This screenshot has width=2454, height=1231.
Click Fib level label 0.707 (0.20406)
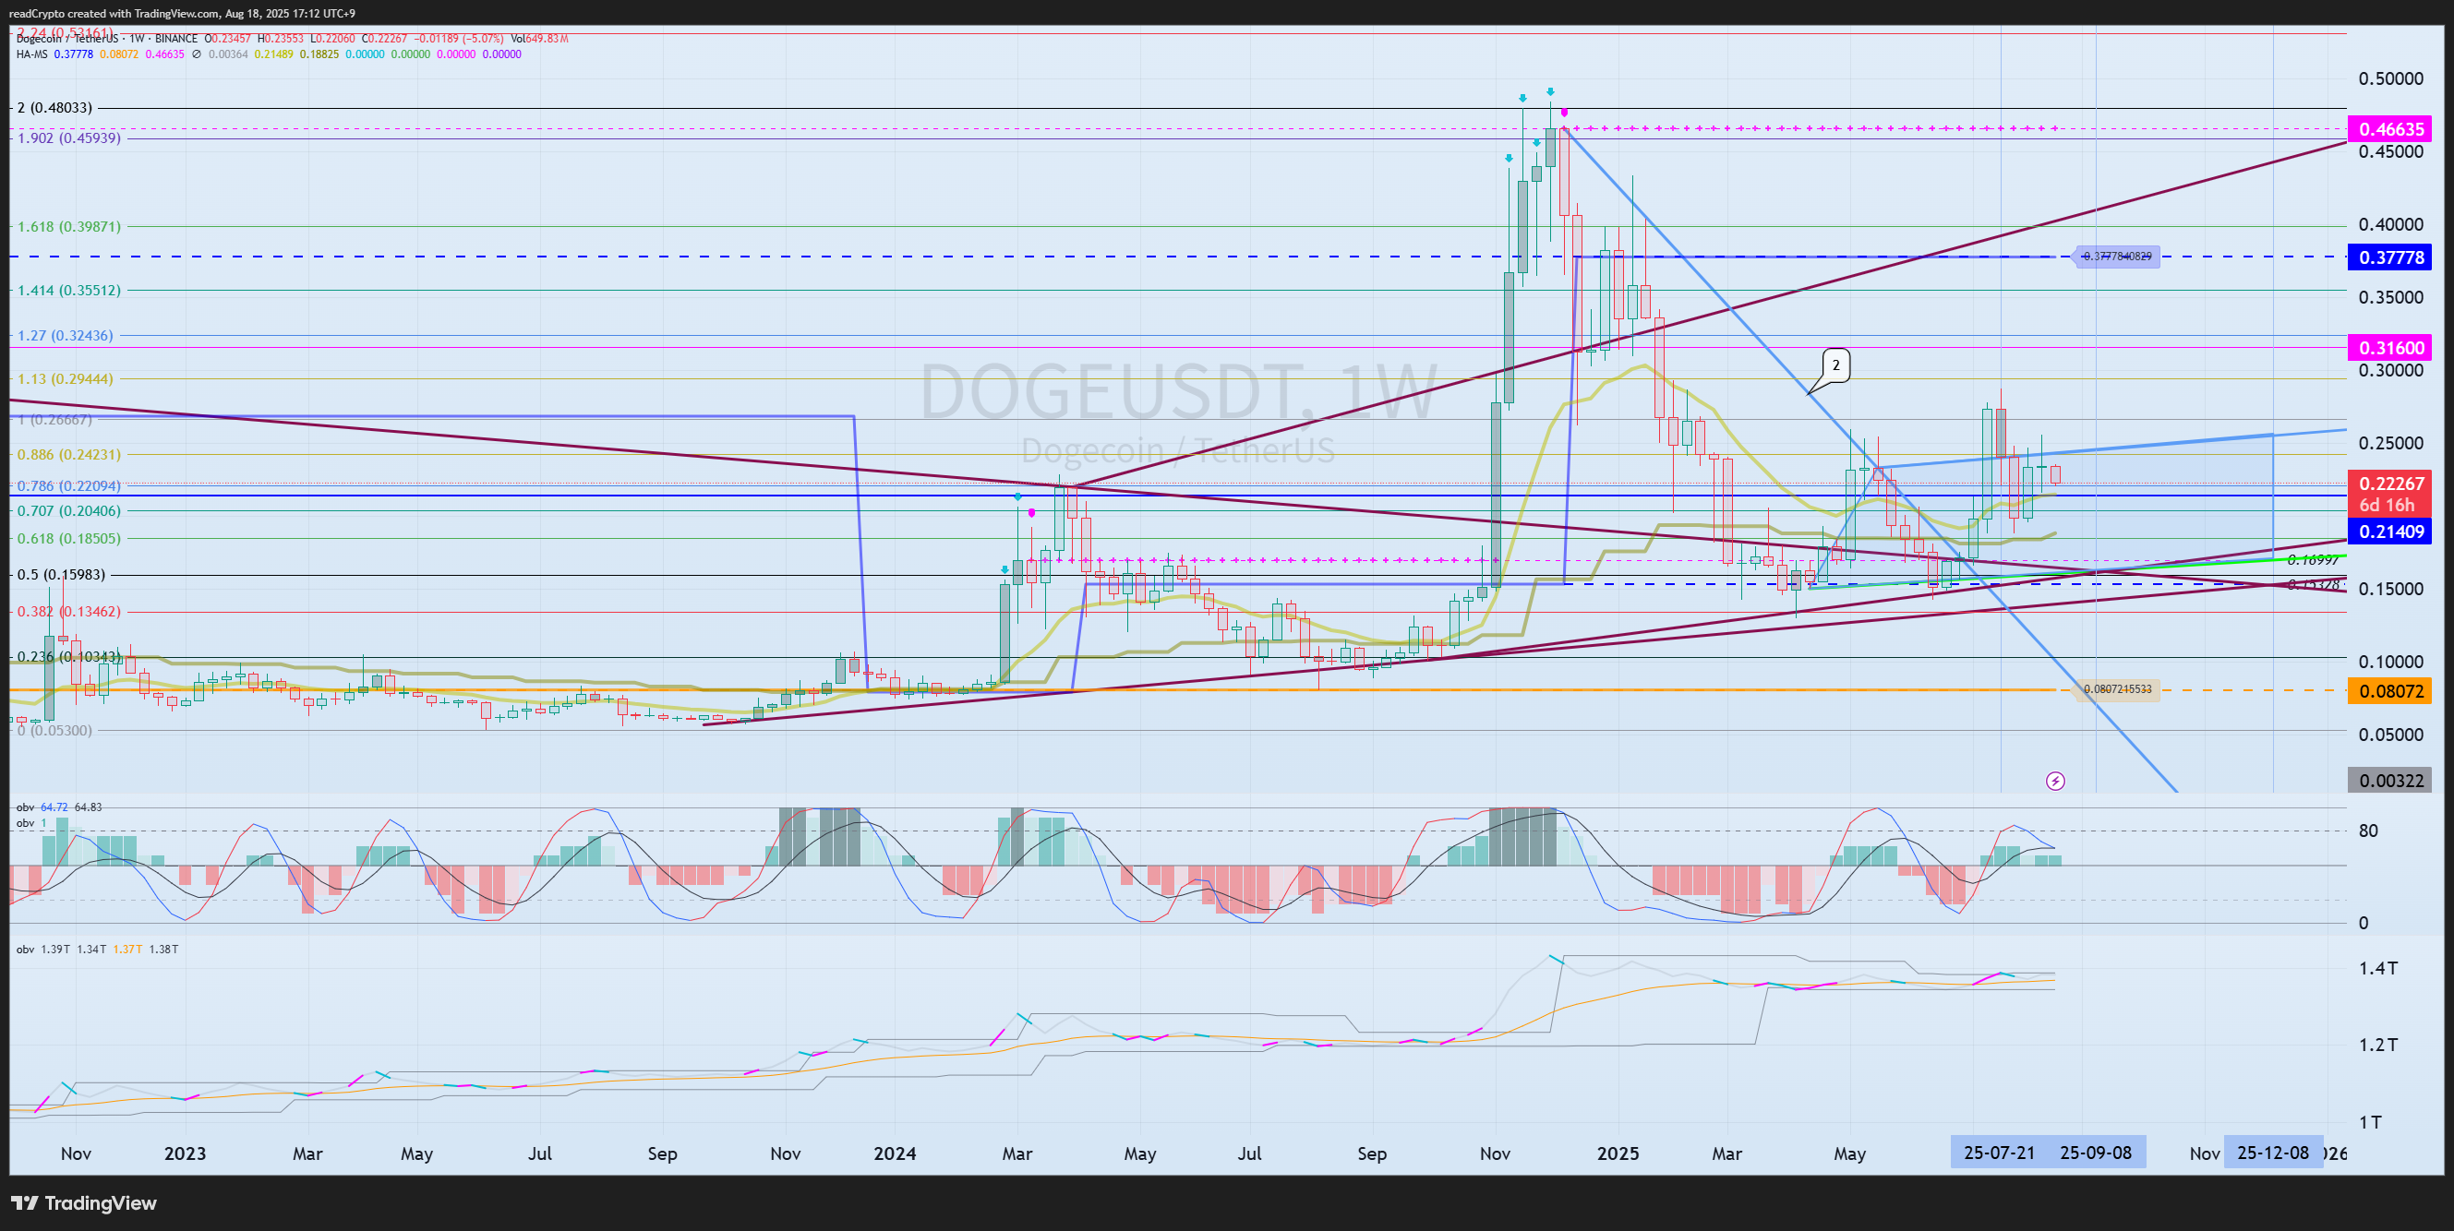pos(68,511)
